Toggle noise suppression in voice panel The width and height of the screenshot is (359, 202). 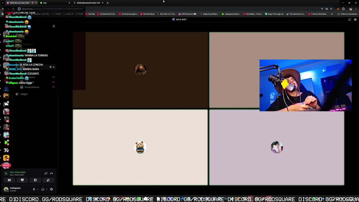pos(46,173)
